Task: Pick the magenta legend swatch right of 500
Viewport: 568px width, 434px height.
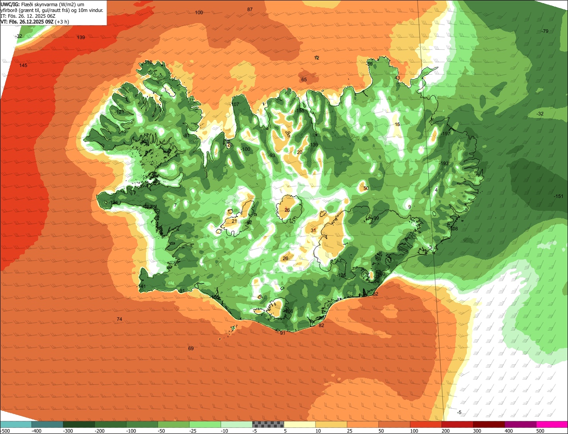Action: point(552,424)
